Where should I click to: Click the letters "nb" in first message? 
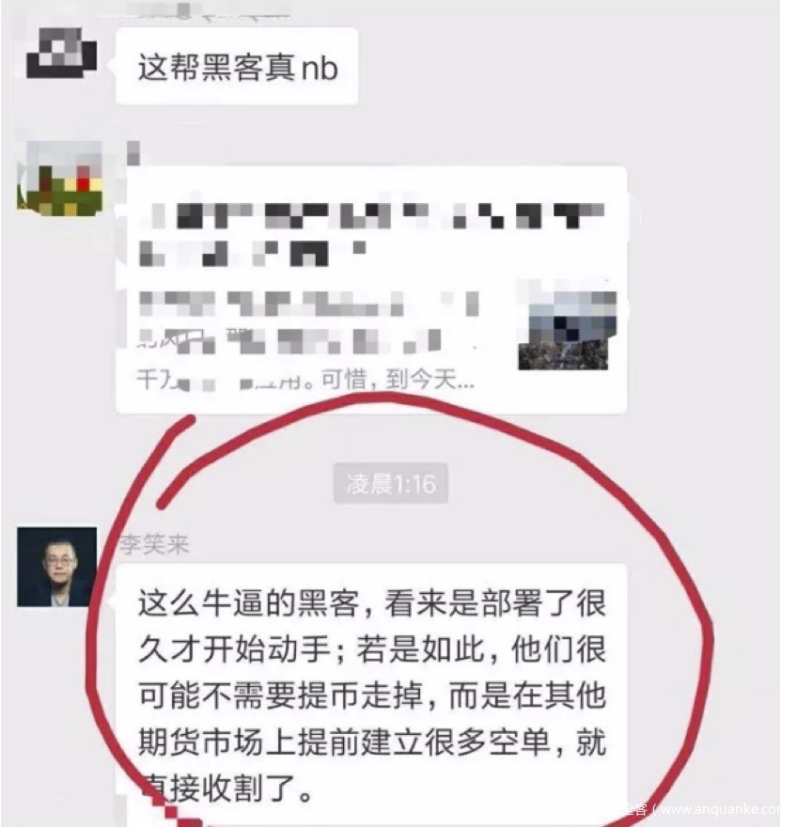point(320,69)
